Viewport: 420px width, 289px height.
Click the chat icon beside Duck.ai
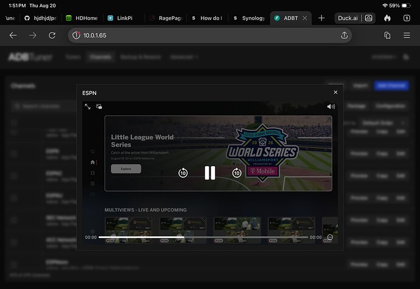pyautogui.click(x=369, y=18)
